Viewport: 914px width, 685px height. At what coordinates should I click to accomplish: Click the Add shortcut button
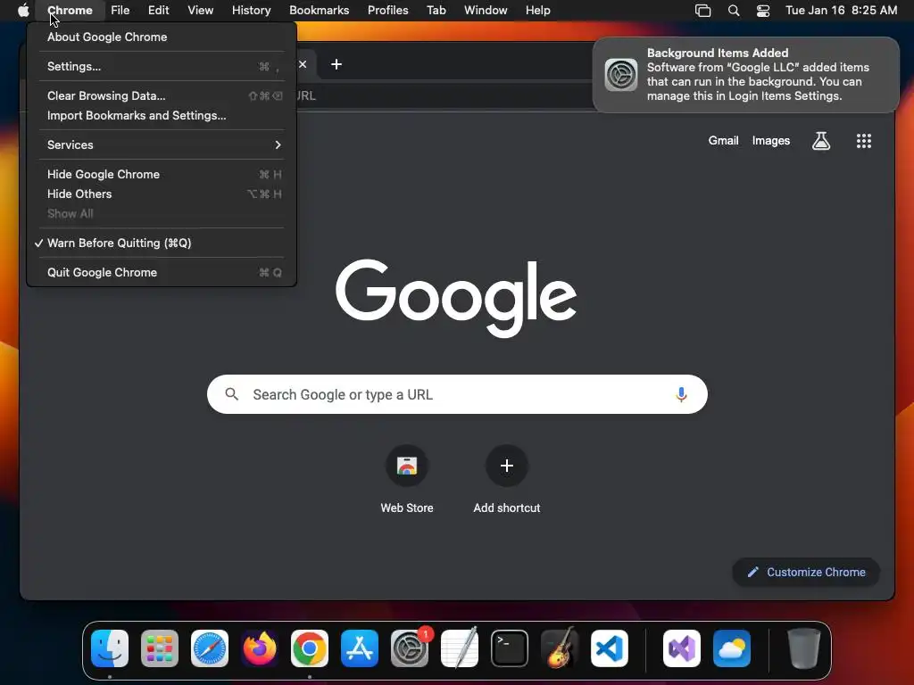(507, 479)
